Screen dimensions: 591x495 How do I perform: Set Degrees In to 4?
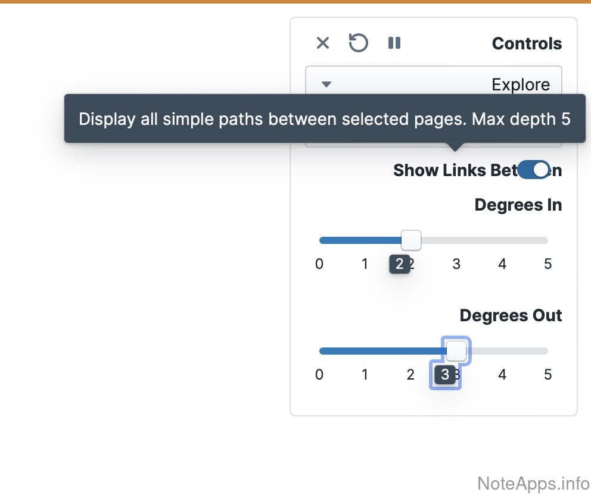click(502, 240)
